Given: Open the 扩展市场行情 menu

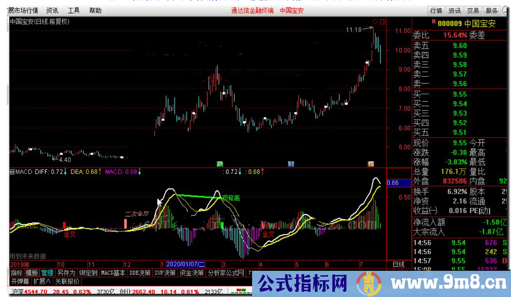Looking at the screenshot, I should 23,11.
